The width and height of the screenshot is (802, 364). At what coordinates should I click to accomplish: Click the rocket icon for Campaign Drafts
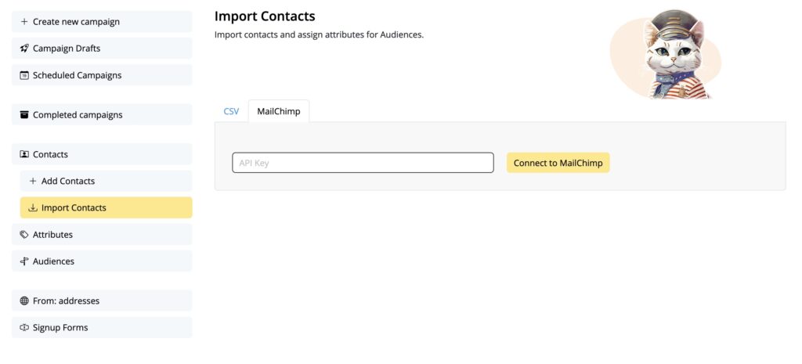(24, 48)
